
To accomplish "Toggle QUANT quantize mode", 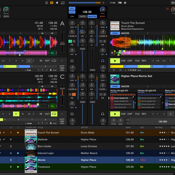I will click(x=72, y=12).
